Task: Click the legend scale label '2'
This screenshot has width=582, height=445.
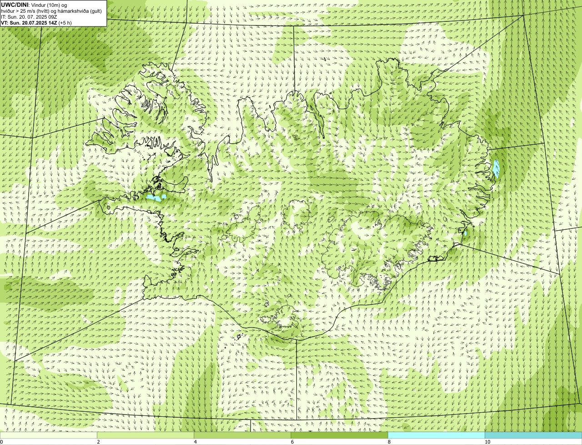Action: [99, 442]
